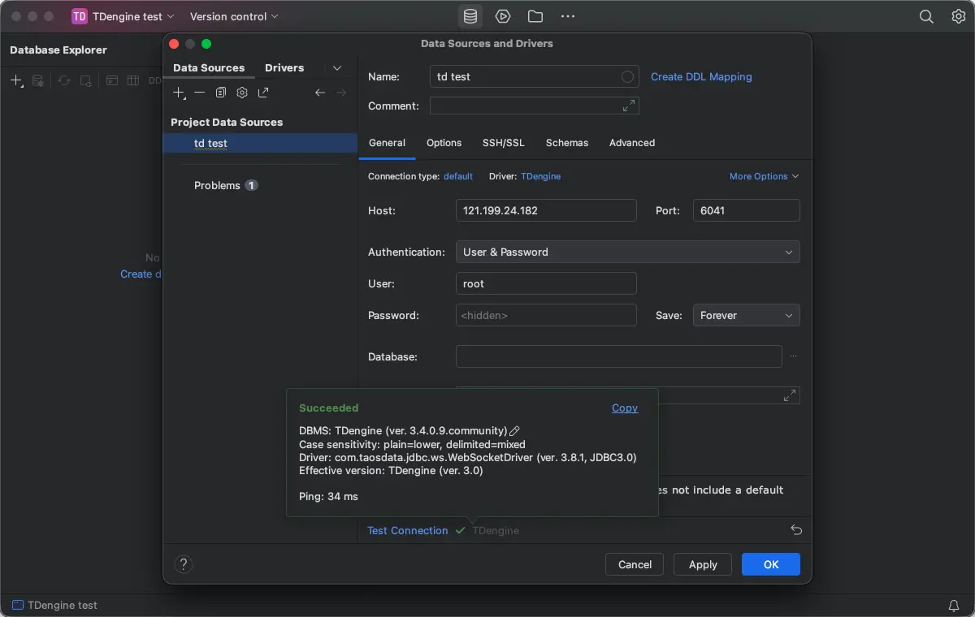Open the Database tool window icon in title bar
The image size is (975, 617).
[x=470, y=16]
